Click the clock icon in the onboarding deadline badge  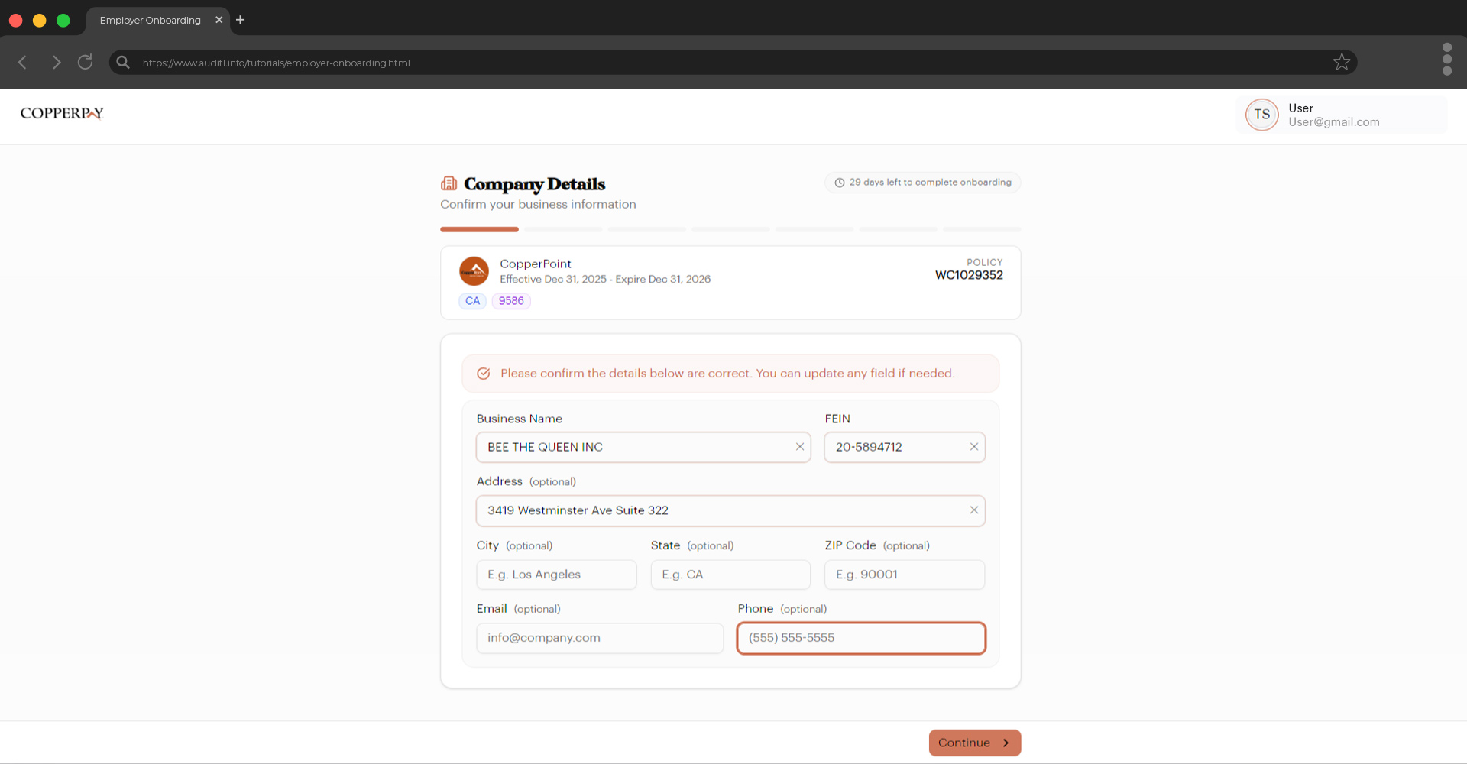pyautogui.click(x=839, y=182)
